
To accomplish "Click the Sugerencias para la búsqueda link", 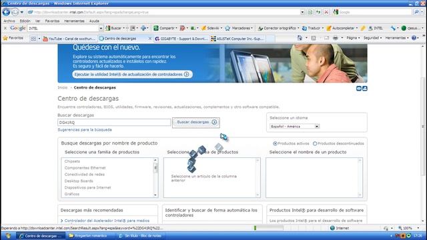I will pos(85,130).
